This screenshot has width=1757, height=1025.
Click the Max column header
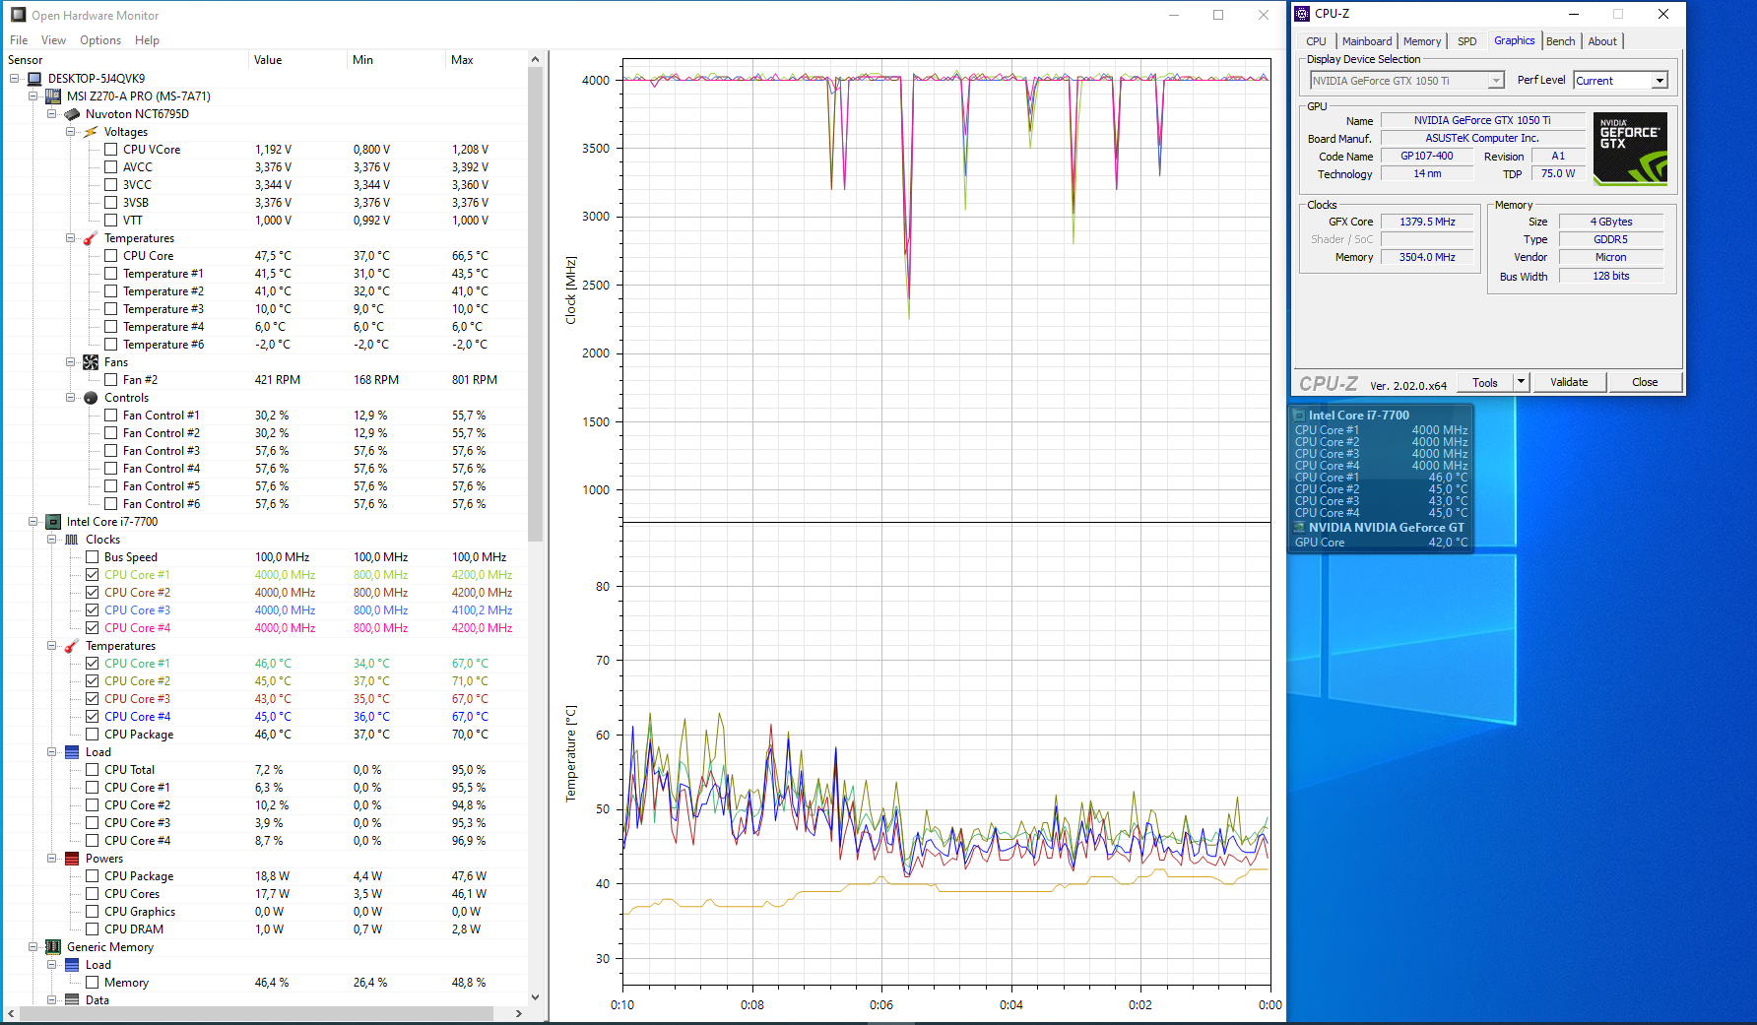point(462,60)
